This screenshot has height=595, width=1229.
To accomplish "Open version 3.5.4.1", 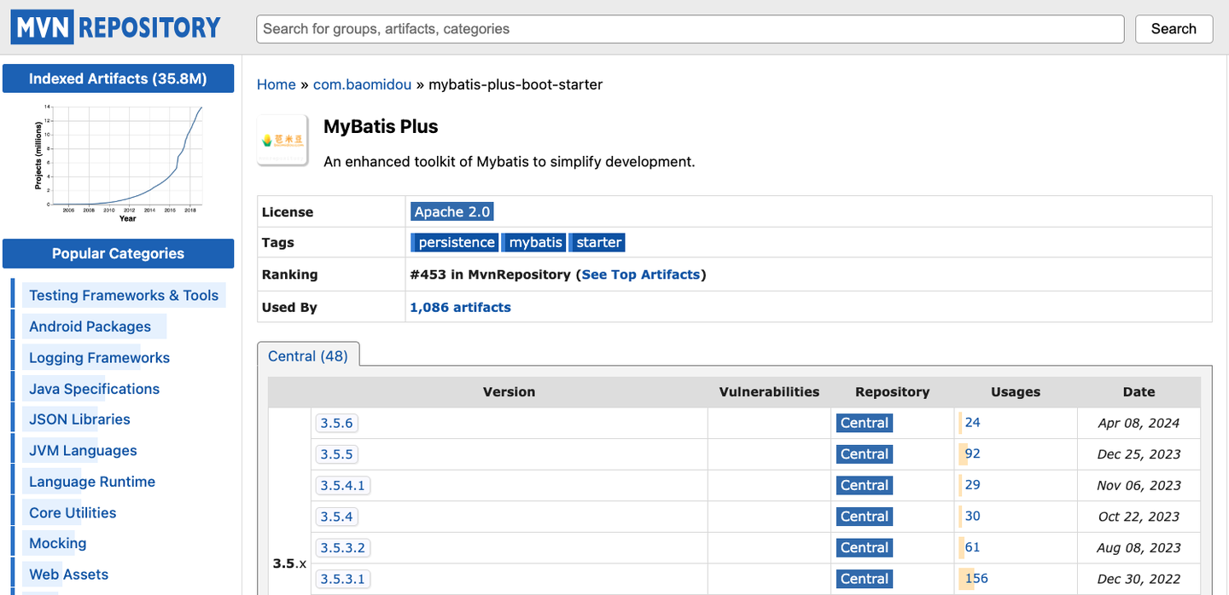I will pyautogui.click(x=342, y=485).
